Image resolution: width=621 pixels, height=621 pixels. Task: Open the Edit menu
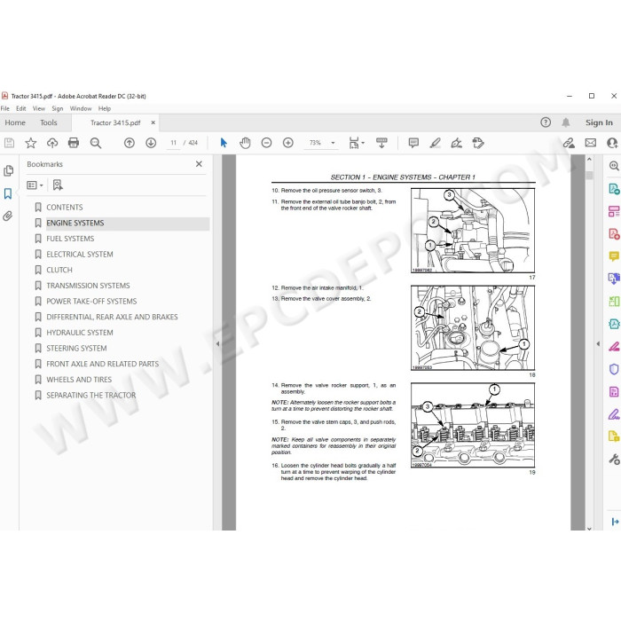click(21, 108)
